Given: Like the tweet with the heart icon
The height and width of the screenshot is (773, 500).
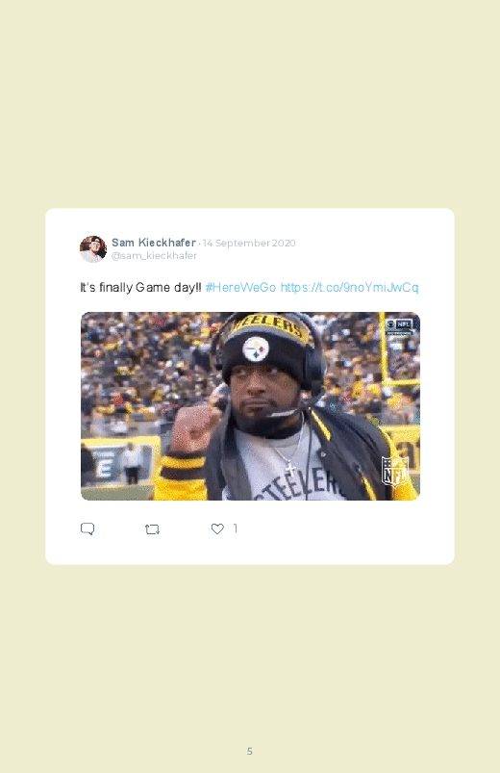Looking at the screenshot, I should pyautogui.click(x=217, y=529).
